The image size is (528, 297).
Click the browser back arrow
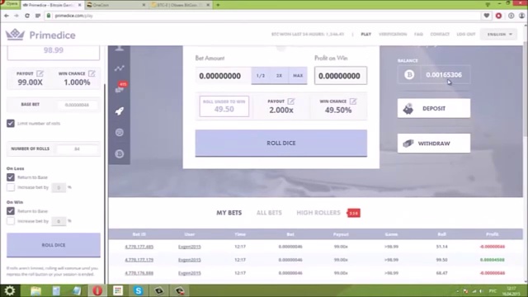tap(7, 16)
